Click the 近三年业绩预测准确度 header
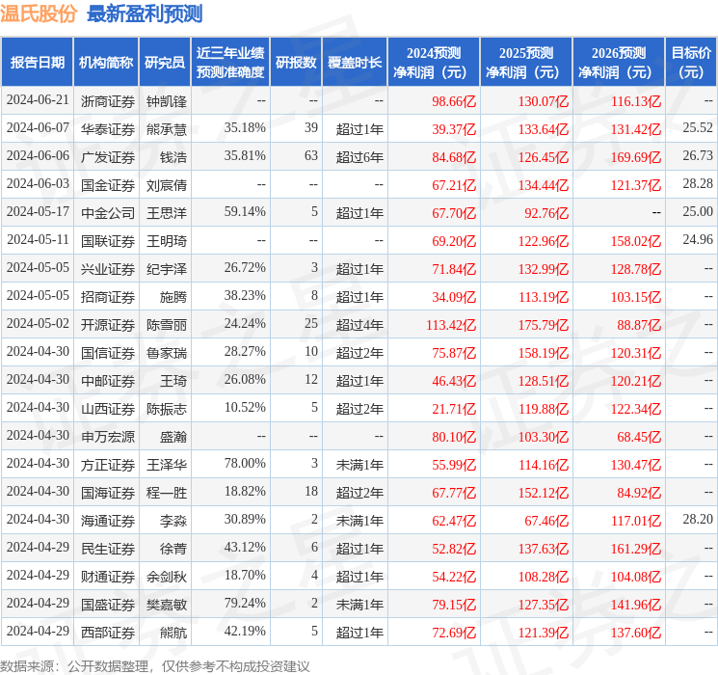The image size is (718, 675). 230,62
